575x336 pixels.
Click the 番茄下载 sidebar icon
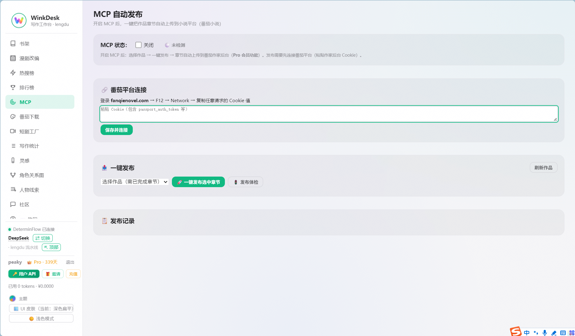(x=13, y=117)
